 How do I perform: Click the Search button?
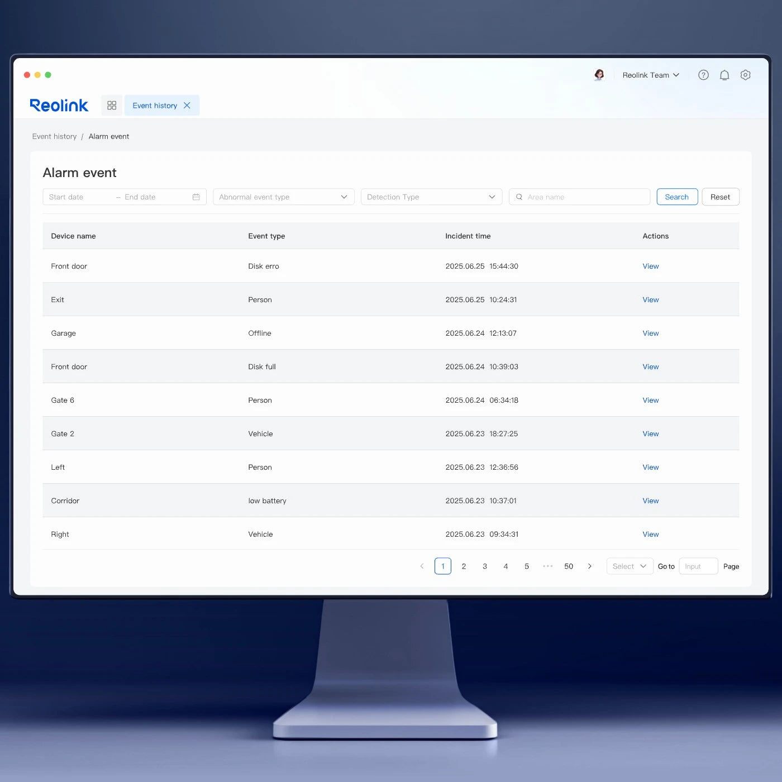pyautogui.click(x=676, y=197)
